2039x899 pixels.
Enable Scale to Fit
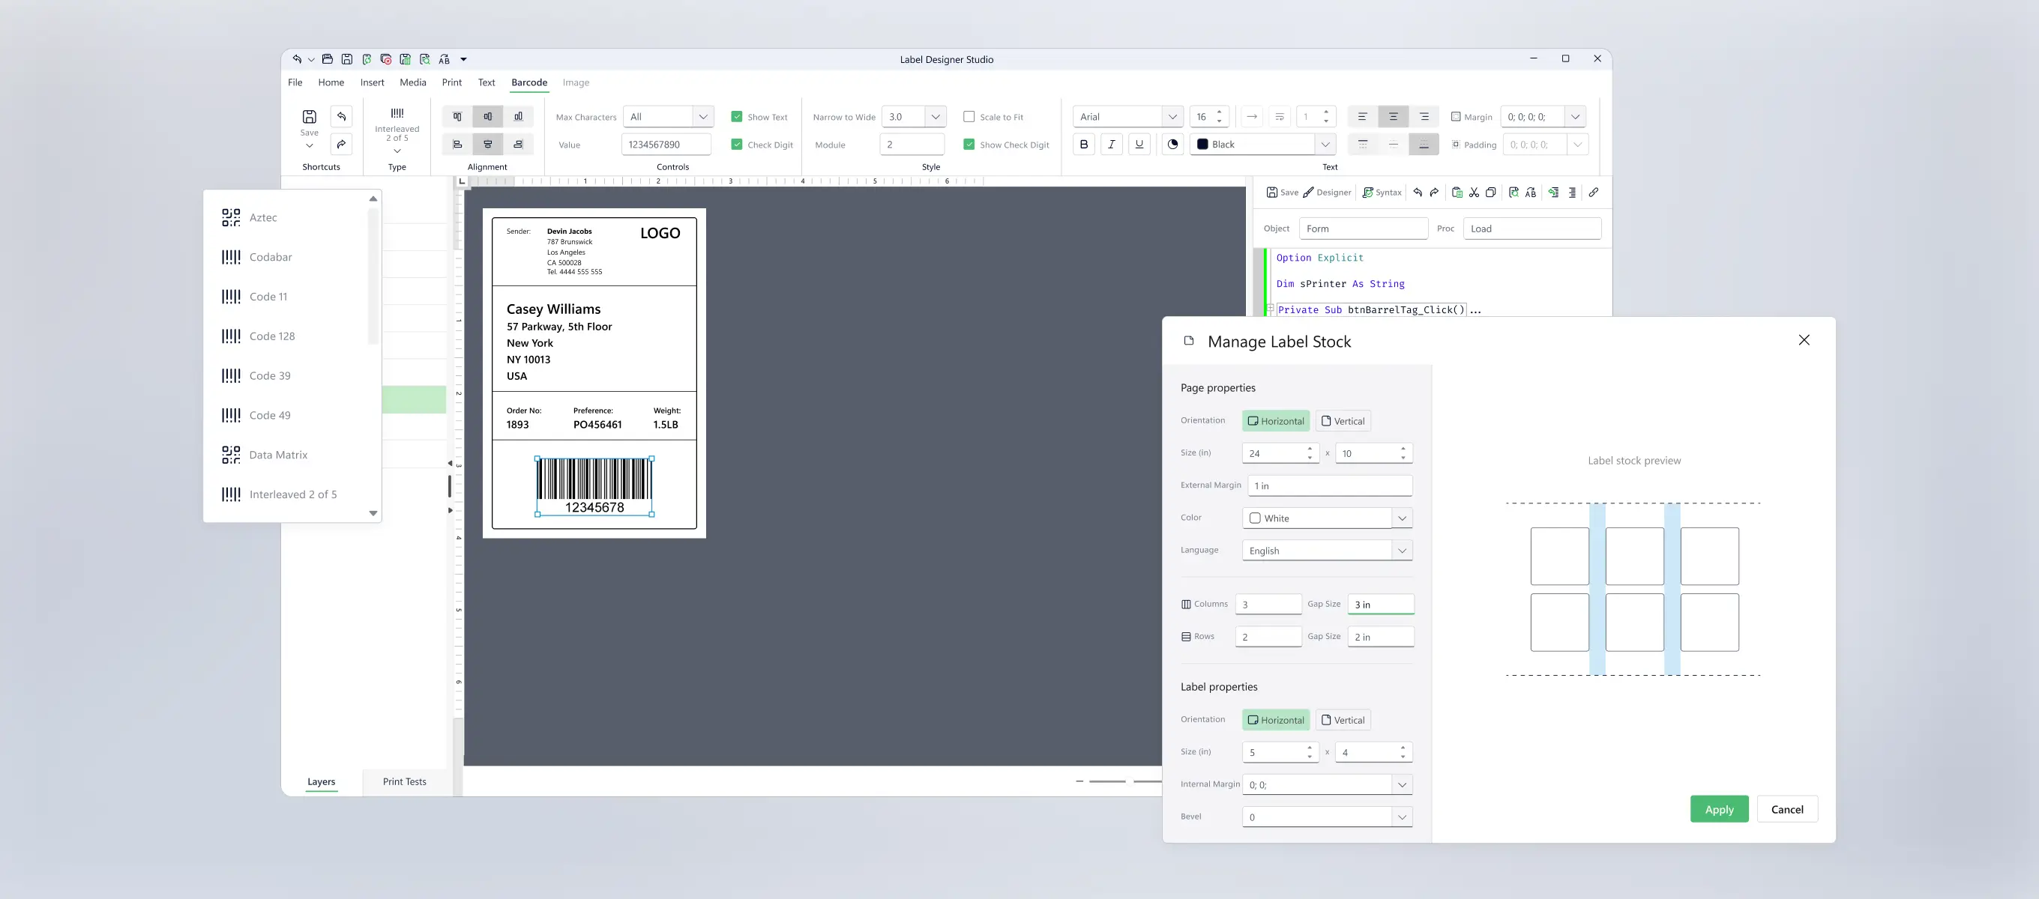[x=969, y=116]
